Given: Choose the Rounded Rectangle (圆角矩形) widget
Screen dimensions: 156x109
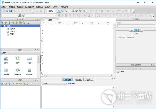Looking at the screenshot, I should pyautogui.click(x=18, y=71).
